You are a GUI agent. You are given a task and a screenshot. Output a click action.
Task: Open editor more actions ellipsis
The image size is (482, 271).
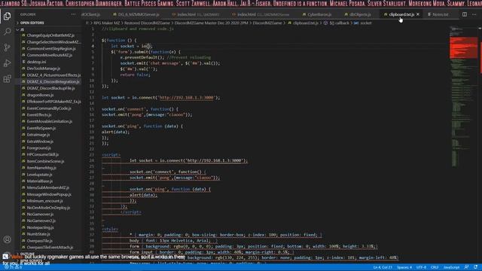[474, 14]
